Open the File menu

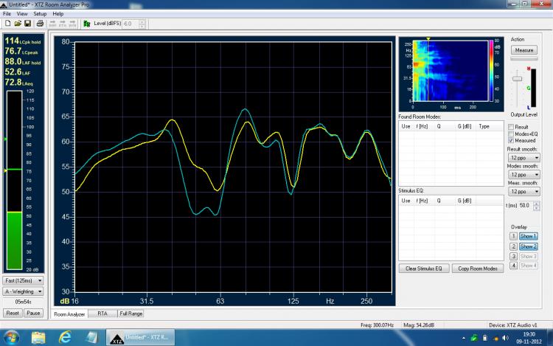point(7,14)
